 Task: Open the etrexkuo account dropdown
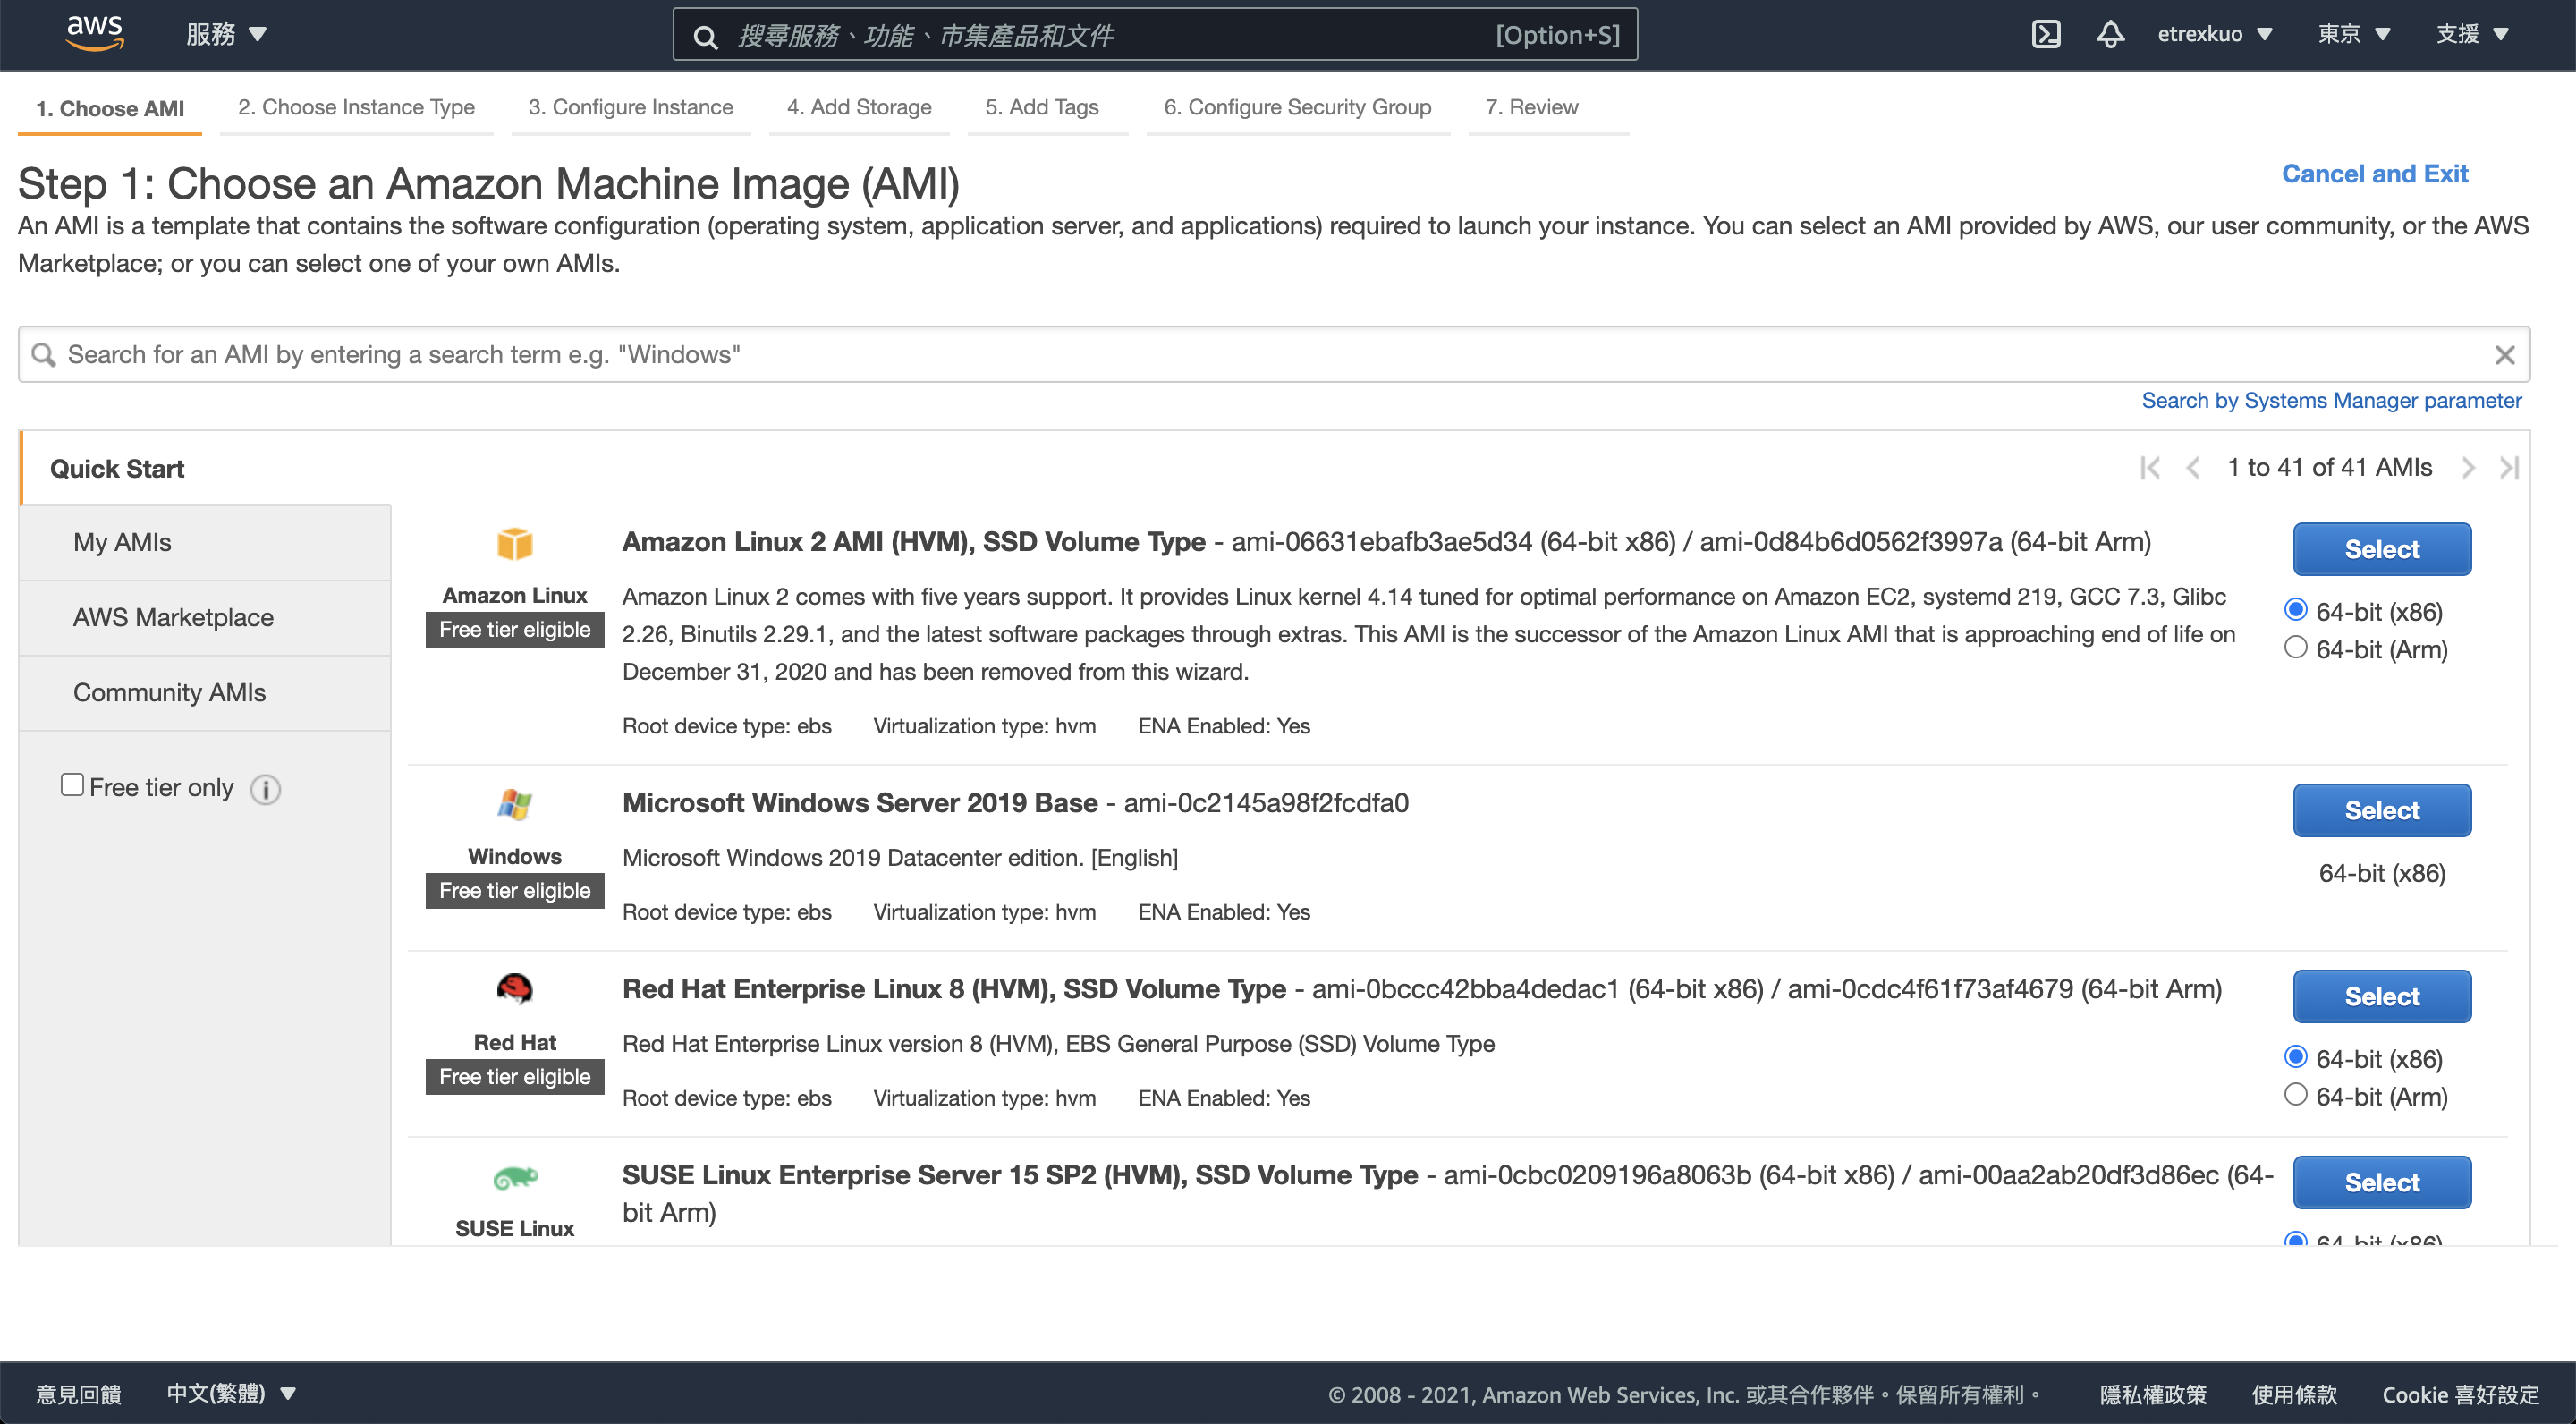(2214, 34)
